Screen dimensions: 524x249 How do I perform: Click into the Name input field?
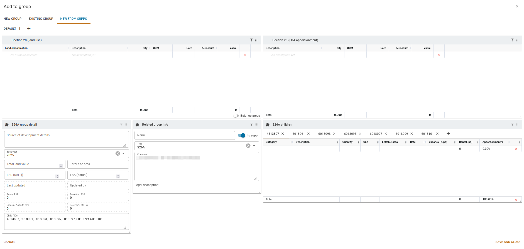point(184,135)
